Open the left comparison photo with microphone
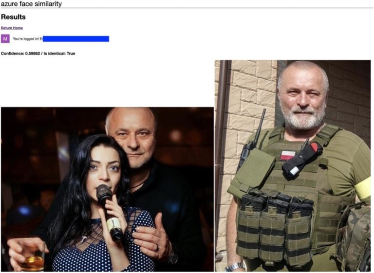The width and height of the screenshot is (374, 273). pos(107,189)
